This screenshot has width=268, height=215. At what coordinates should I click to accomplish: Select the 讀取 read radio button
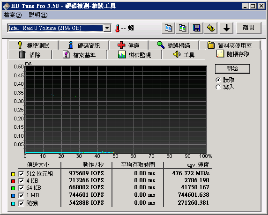point(218,80)
